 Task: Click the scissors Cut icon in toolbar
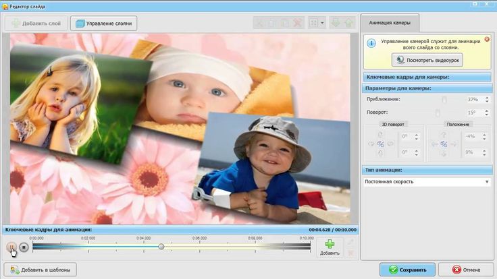[259, 23]
